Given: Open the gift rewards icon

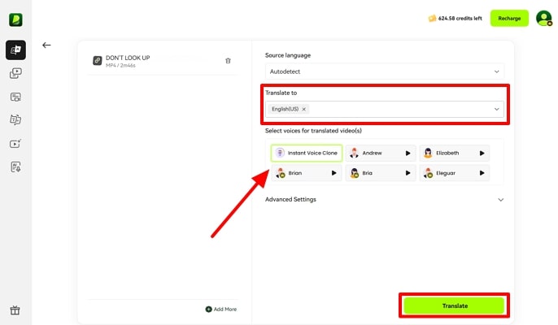Looking at the screenshot, I should point(15,310).
